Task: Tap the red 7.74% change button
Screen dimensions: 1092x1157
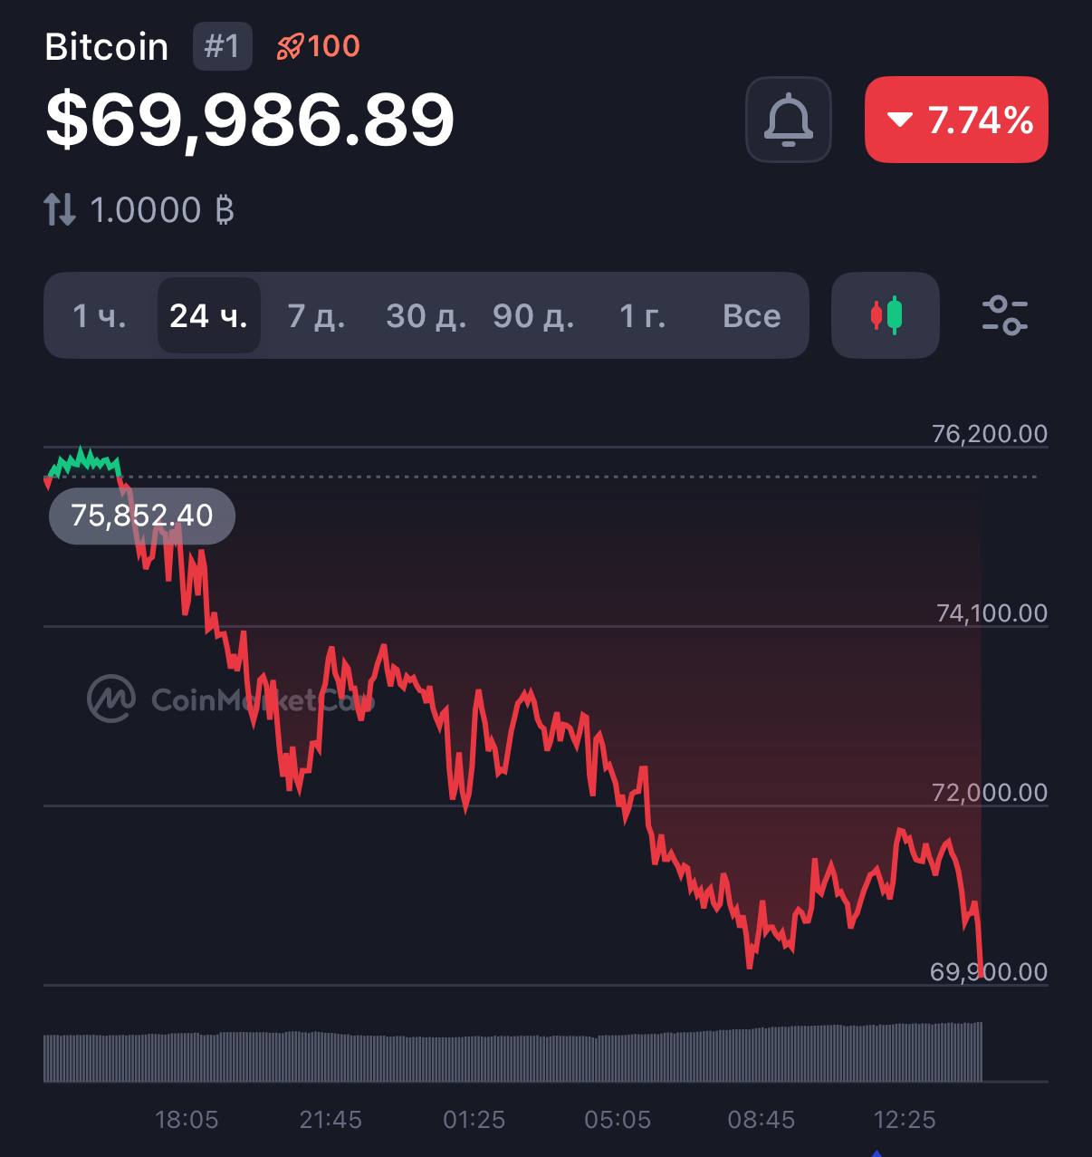Action: coord(956,120)
